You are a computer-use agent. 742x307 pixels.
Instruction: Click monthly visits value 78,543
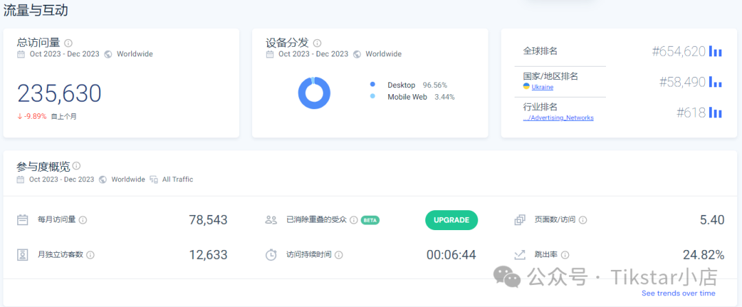pyautogui.click(x=208, y=220)
